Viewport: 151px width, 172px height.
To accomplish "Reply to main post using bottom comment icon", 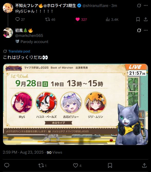I will tap(7, 165).
